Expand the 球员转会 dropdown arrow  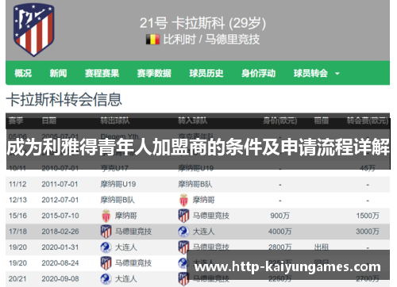click(337, 74)
